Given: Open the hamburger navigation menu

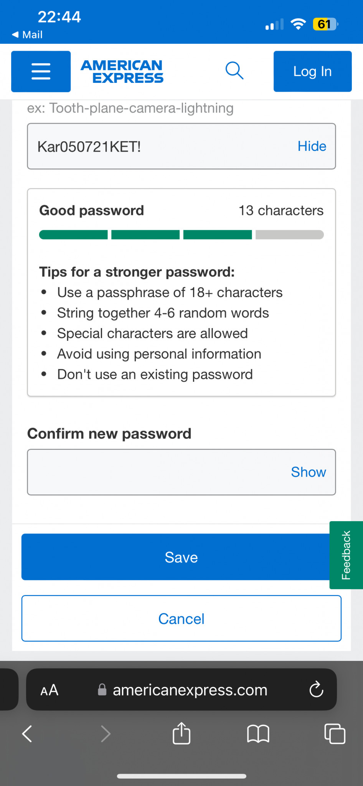Looking at the screenshot, I should click(41, 71).
